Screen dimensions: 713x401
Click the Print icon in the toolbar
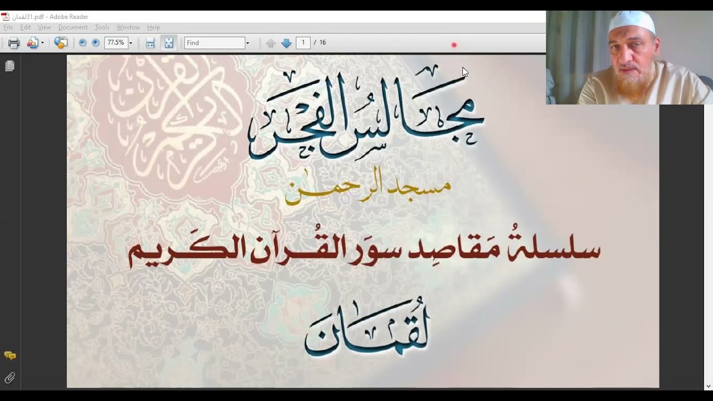click(13, 43)
